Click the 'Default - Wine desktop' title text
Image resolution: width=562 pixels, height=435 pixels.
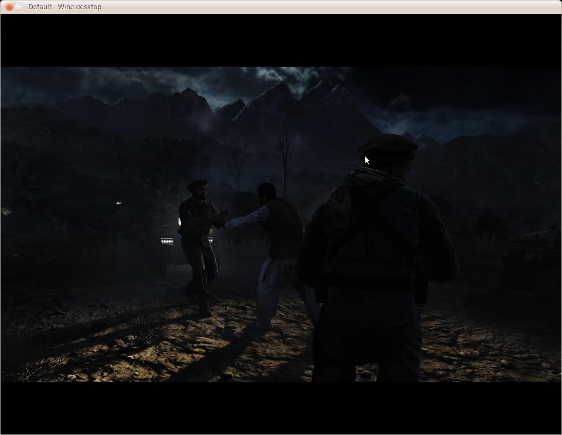click(64, 7)
